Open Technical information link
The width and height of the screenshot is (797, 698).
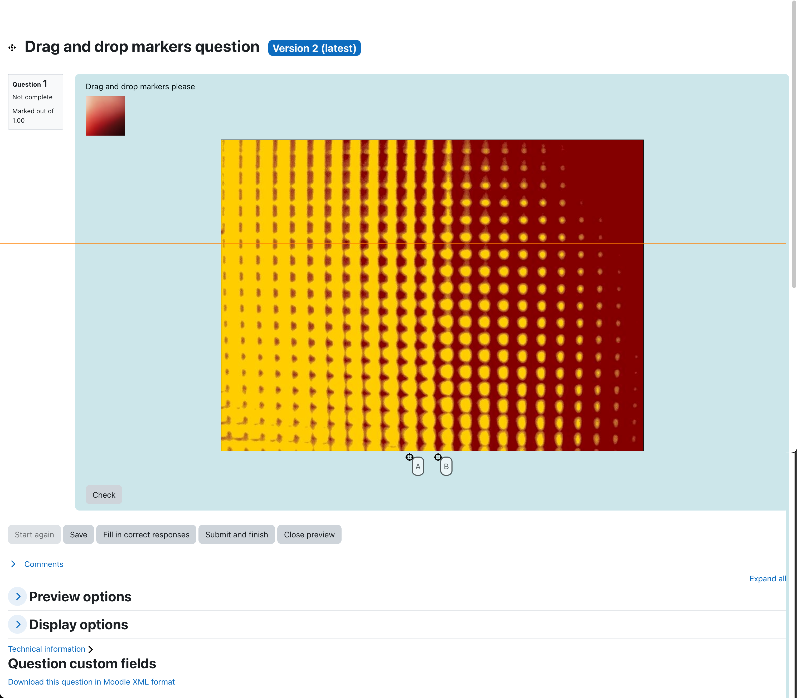[x=46, y=649]
